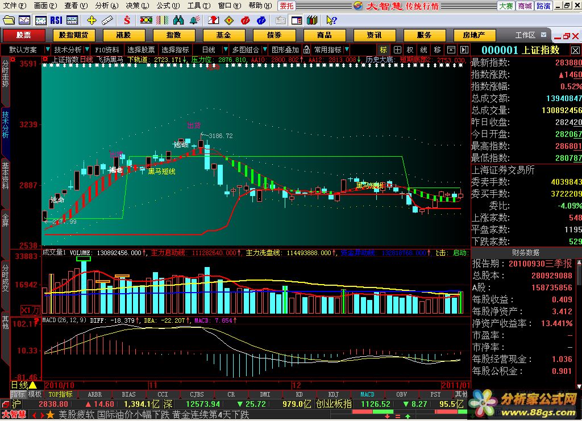The image size is (582, 421).
Task: Click the traffic light signal icon
Action: (146, 20)
